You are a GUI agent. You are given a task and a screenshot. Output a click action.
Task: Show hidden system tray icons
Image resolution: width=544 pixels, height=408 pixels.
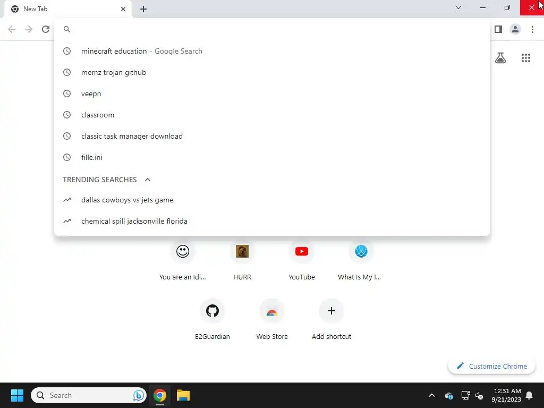(431, 395)
